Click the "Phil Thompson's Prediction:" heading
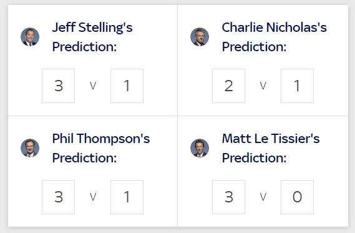355x233 pixels. coord(101,148)
